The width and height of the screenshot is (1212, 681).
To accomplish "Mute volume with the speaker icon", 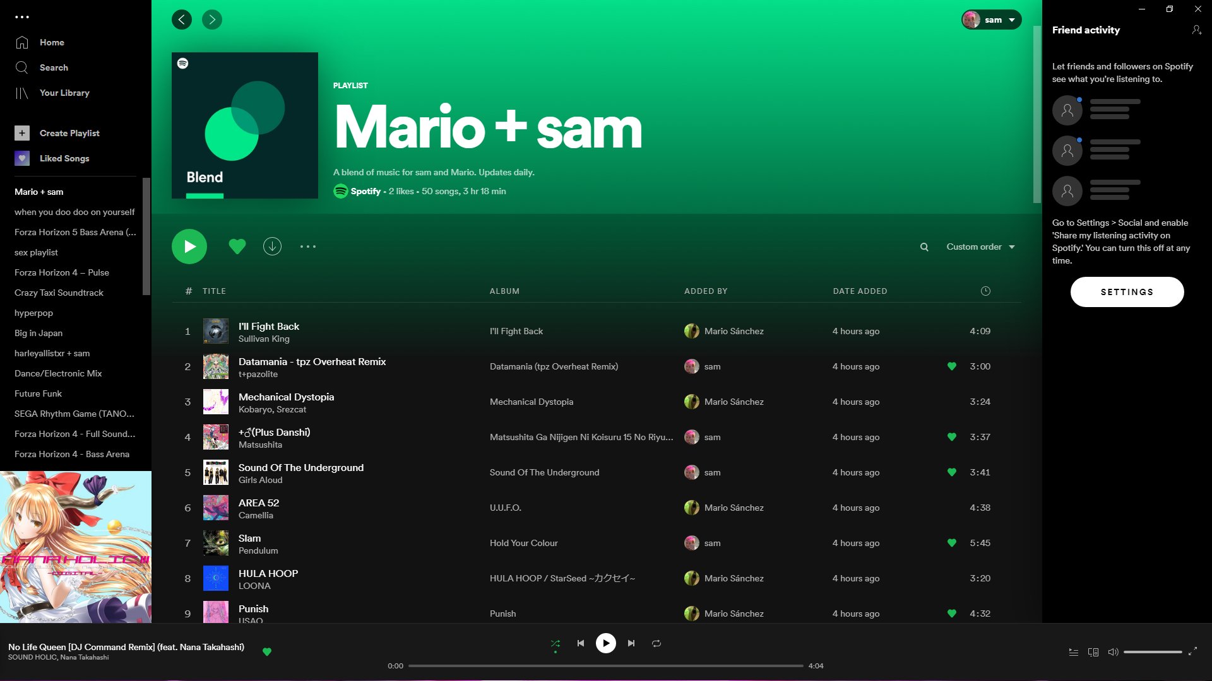I will (1113, 652).
